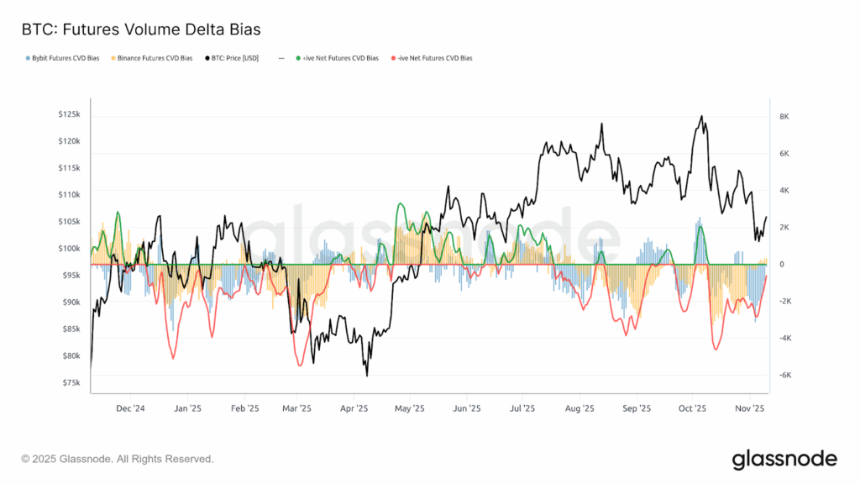Select the Apr '25 label on time axis

pos(354,408)
